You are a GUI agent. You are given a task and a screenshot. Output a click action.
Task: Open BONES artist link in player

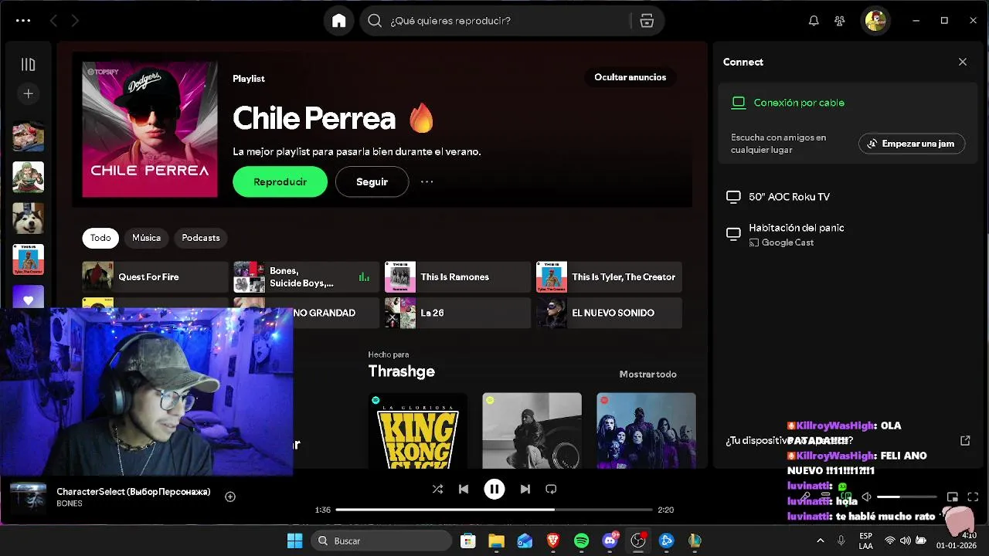click(69, 503)
